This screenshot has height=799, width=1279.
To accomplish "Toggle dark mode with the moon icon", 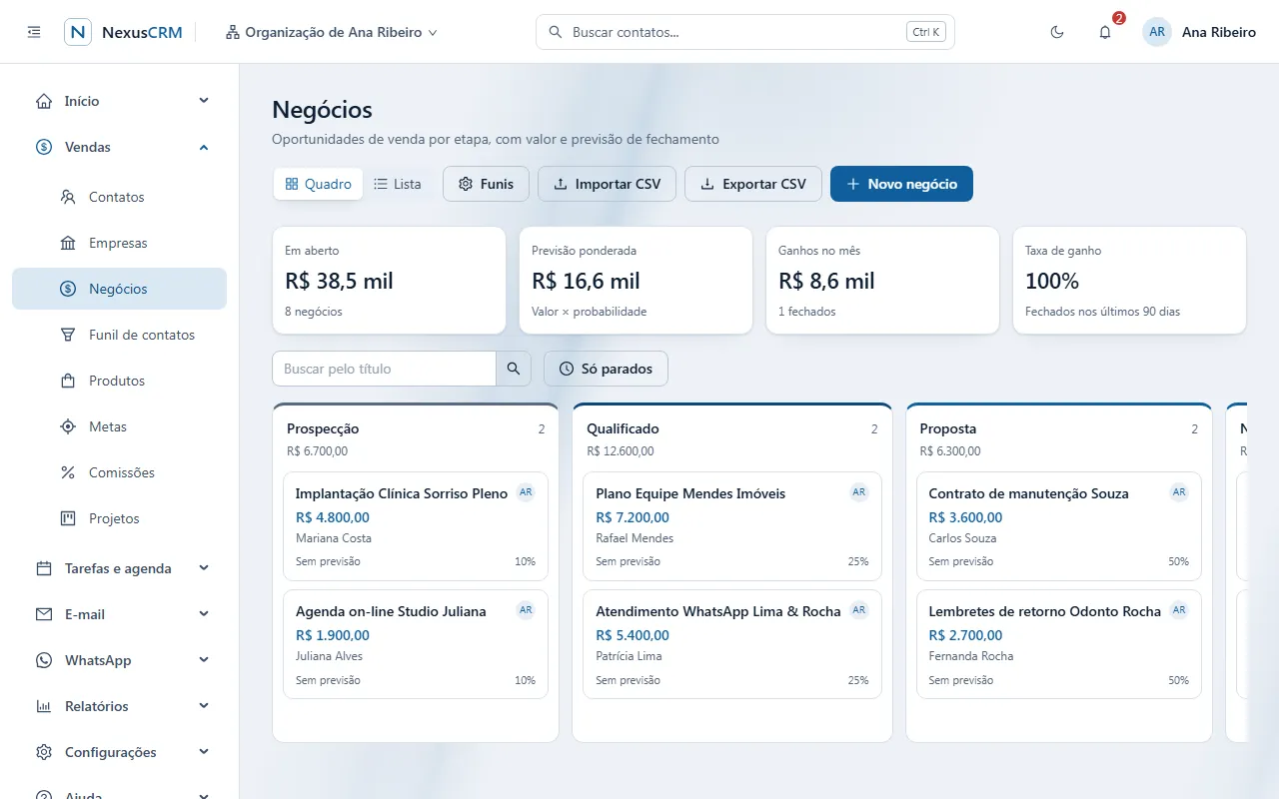I will [1057, 32].
